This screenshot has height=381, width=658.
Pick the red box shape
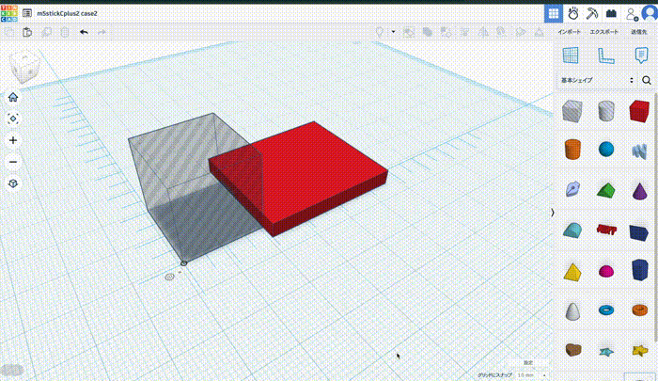click(639, 111)
